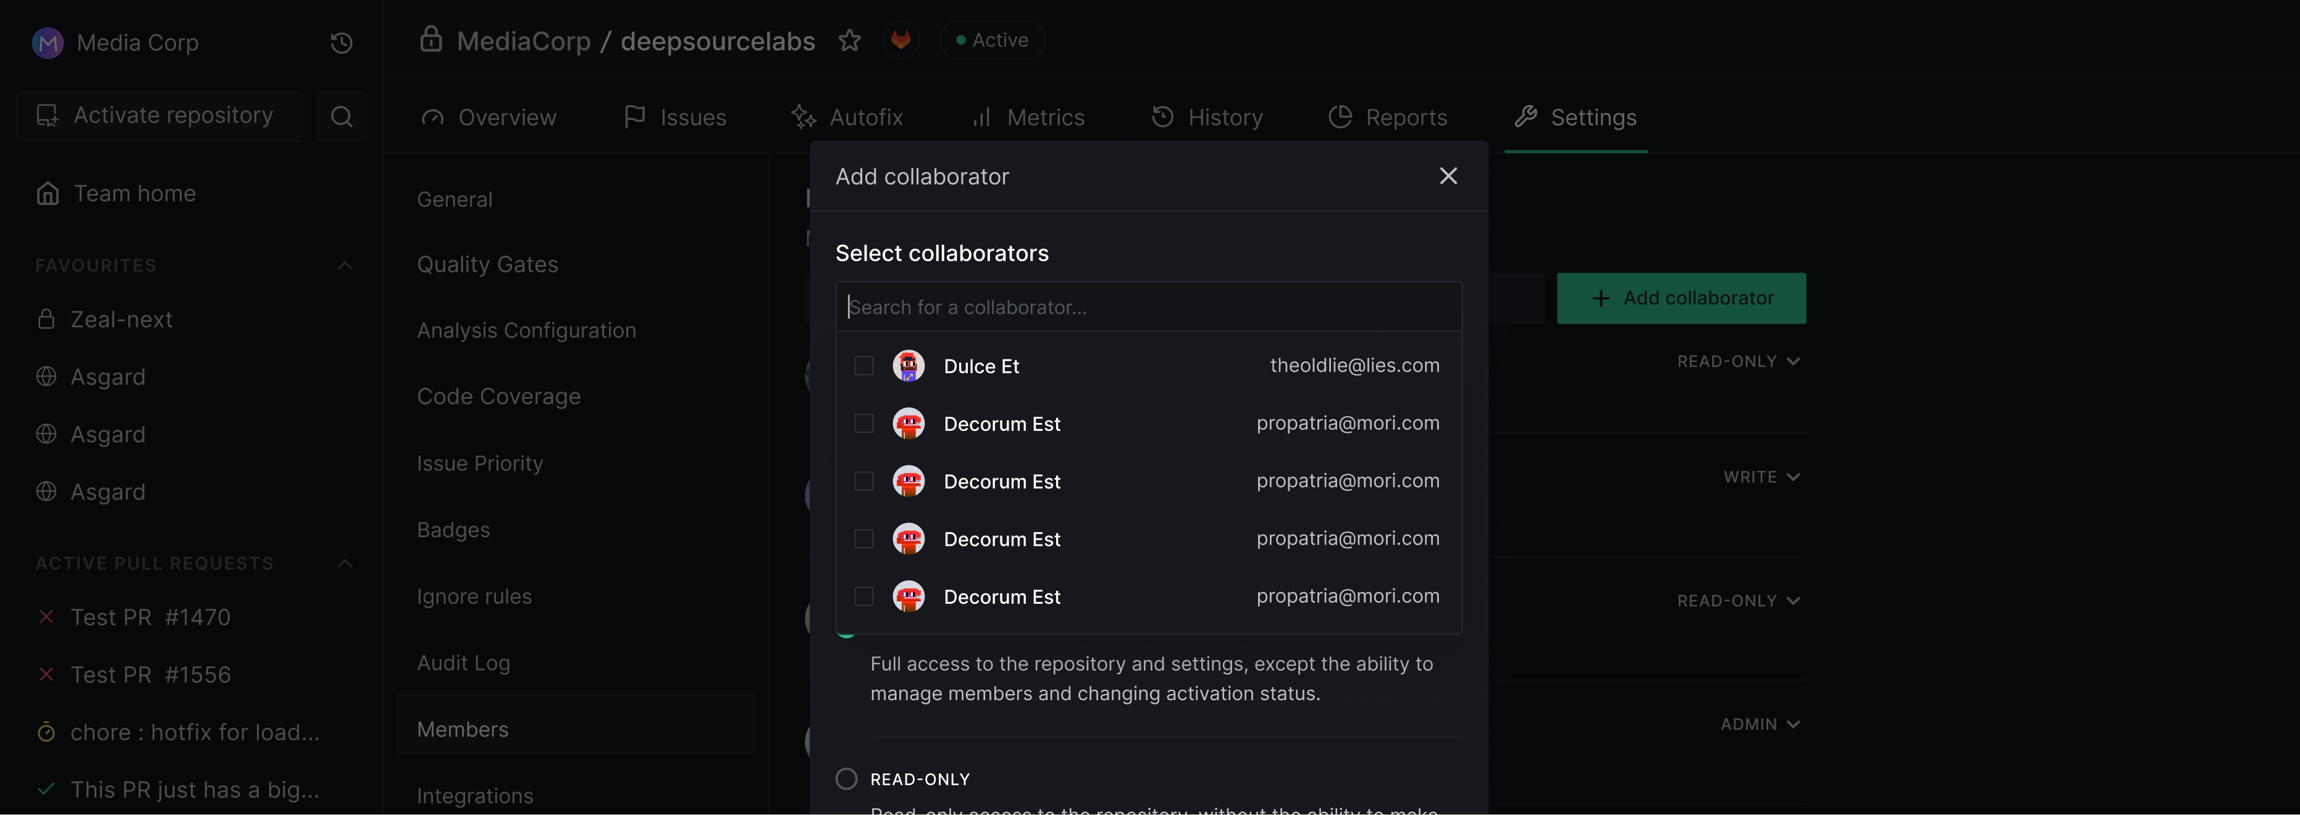
Task: Click the Active status badge
Action: coord(992,40)
